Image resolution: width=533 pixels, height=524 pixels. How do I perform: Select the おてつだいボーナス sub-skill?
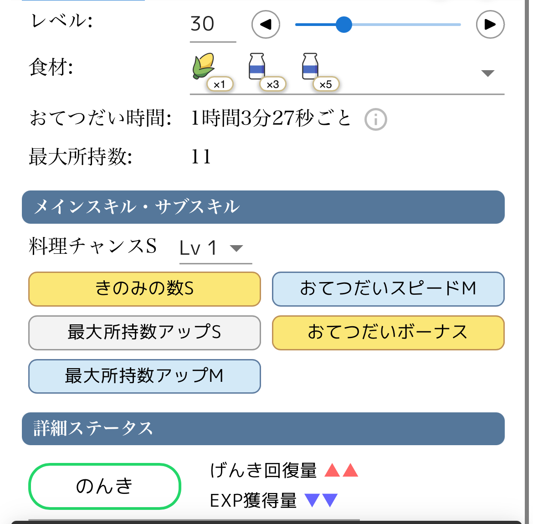click(388, 333)
